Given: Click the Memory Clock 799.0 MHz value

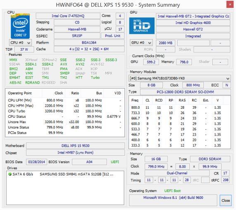Looking at the screenshot, I should click(x=156, y=166).
